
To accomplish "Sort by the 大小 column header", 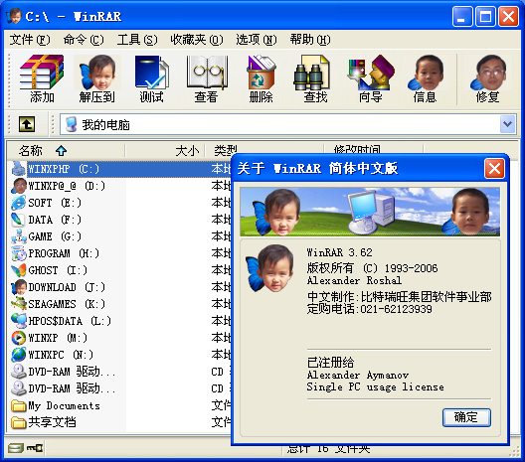I will pyautogui.click(x=165, y=151).
